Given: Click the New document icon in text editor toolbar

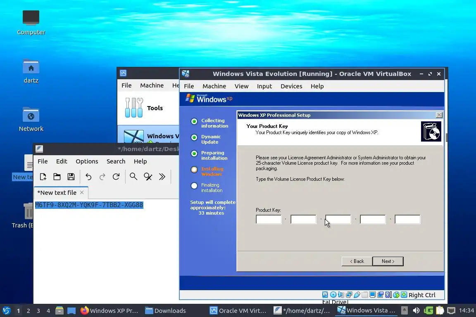Looking at the screenshot, I should coord(43,177).
